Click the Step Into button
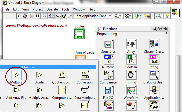 58,16
